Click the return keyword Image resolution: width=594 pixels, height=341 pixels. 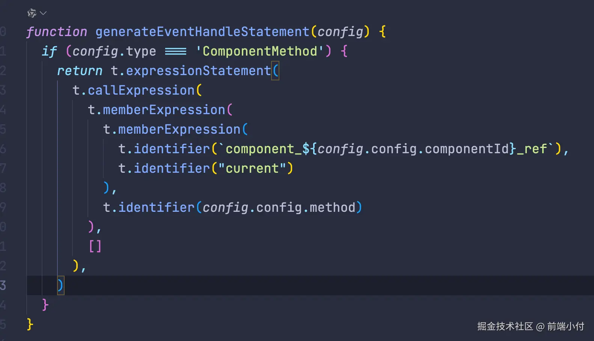[x=80, y=71]
